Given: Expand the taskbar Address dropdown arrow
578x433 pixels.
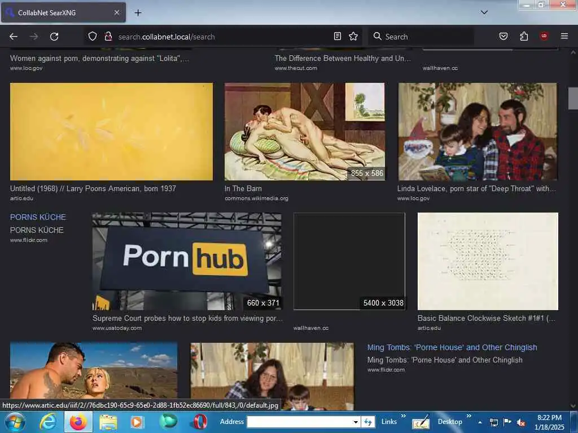Looking at the screenshot, I should (x=356, y=422).
